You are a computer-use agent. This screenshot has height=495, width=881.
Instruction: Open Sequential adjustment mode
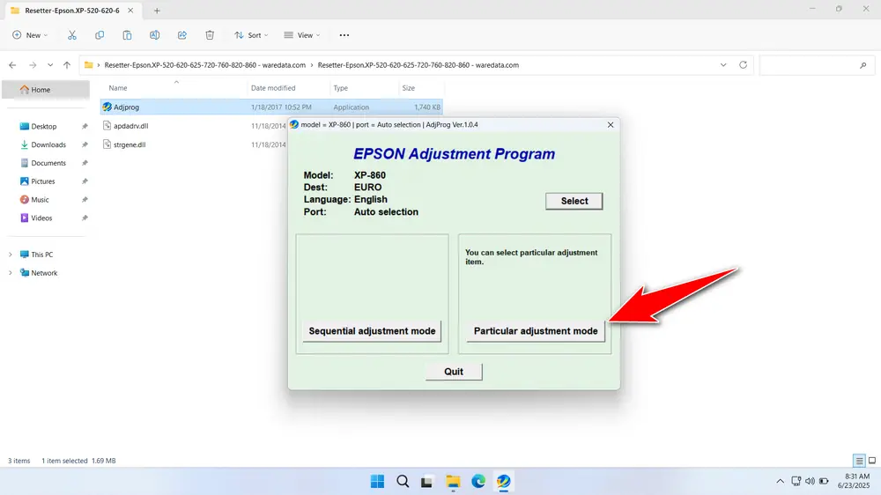click(372, 331)
